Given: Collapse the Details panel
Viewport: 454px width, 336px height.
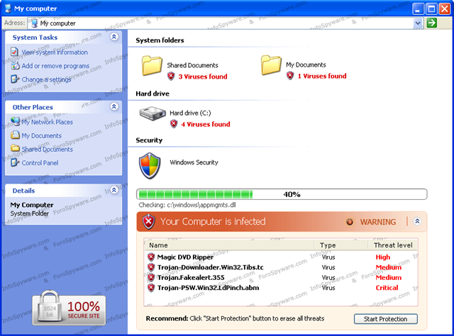Looking at the screenshot, I should click(x=114, y=190).
